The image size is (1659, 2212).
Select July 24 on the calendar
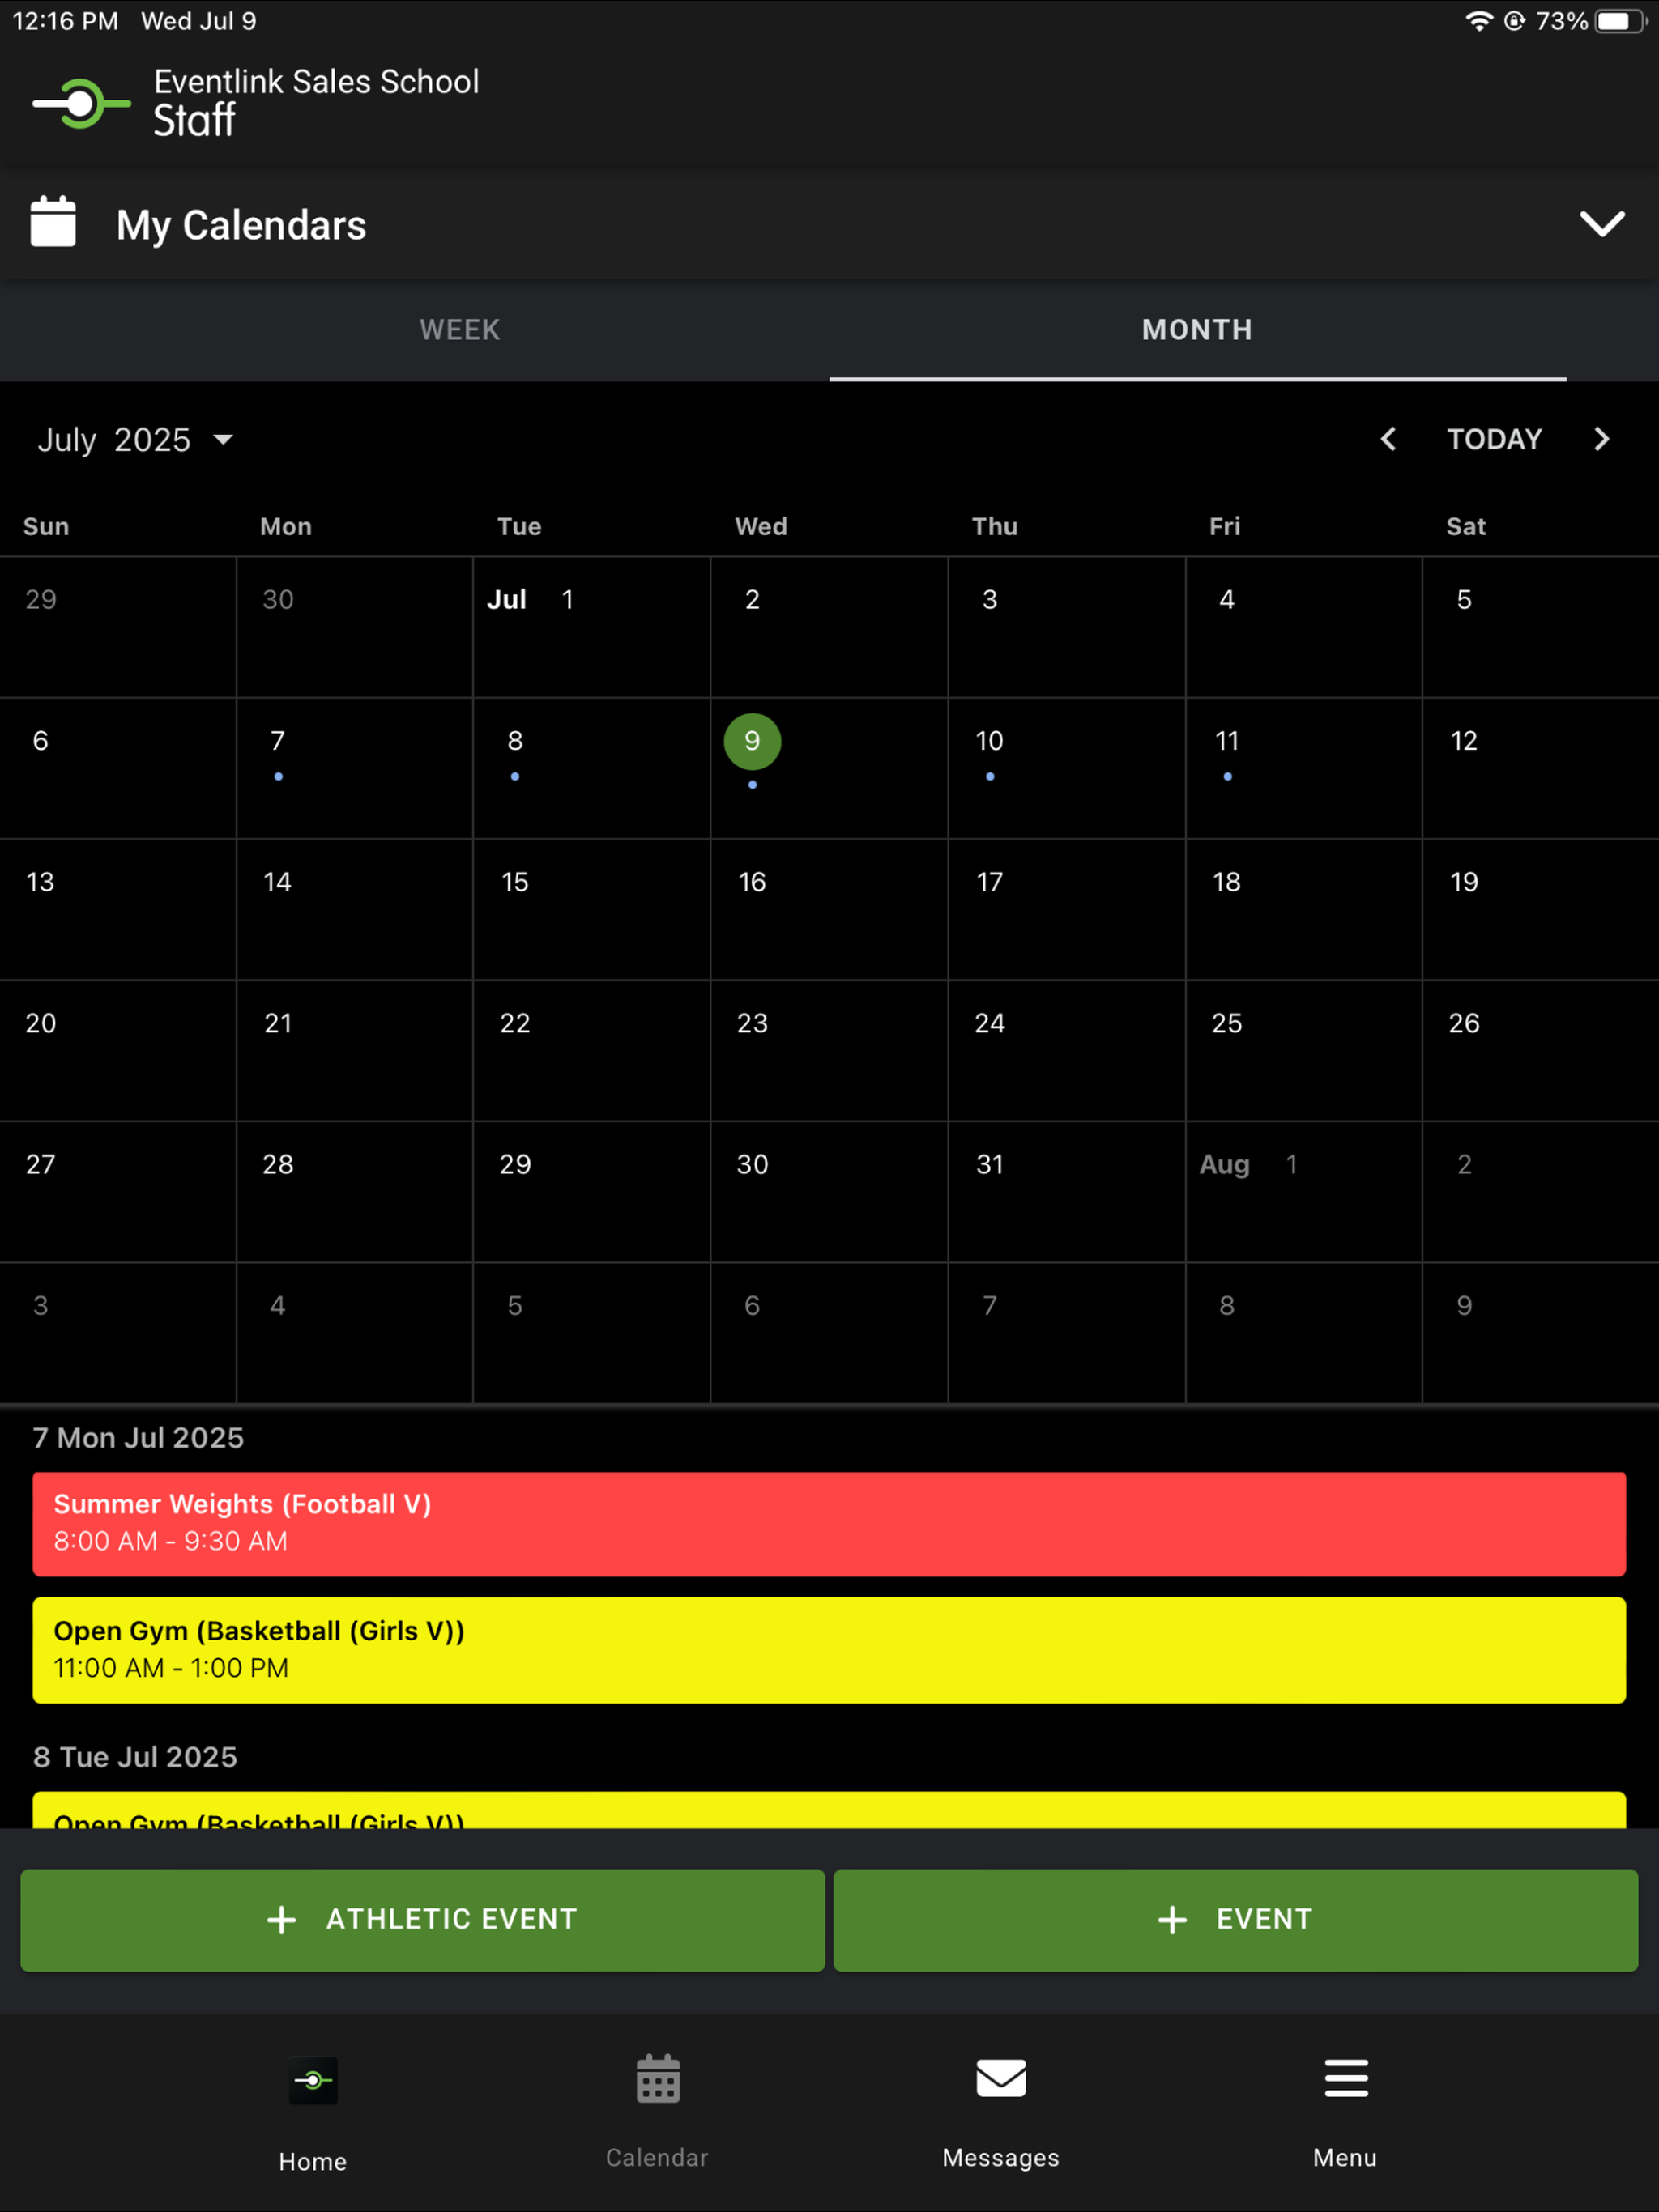[x=1067, y=1050]
